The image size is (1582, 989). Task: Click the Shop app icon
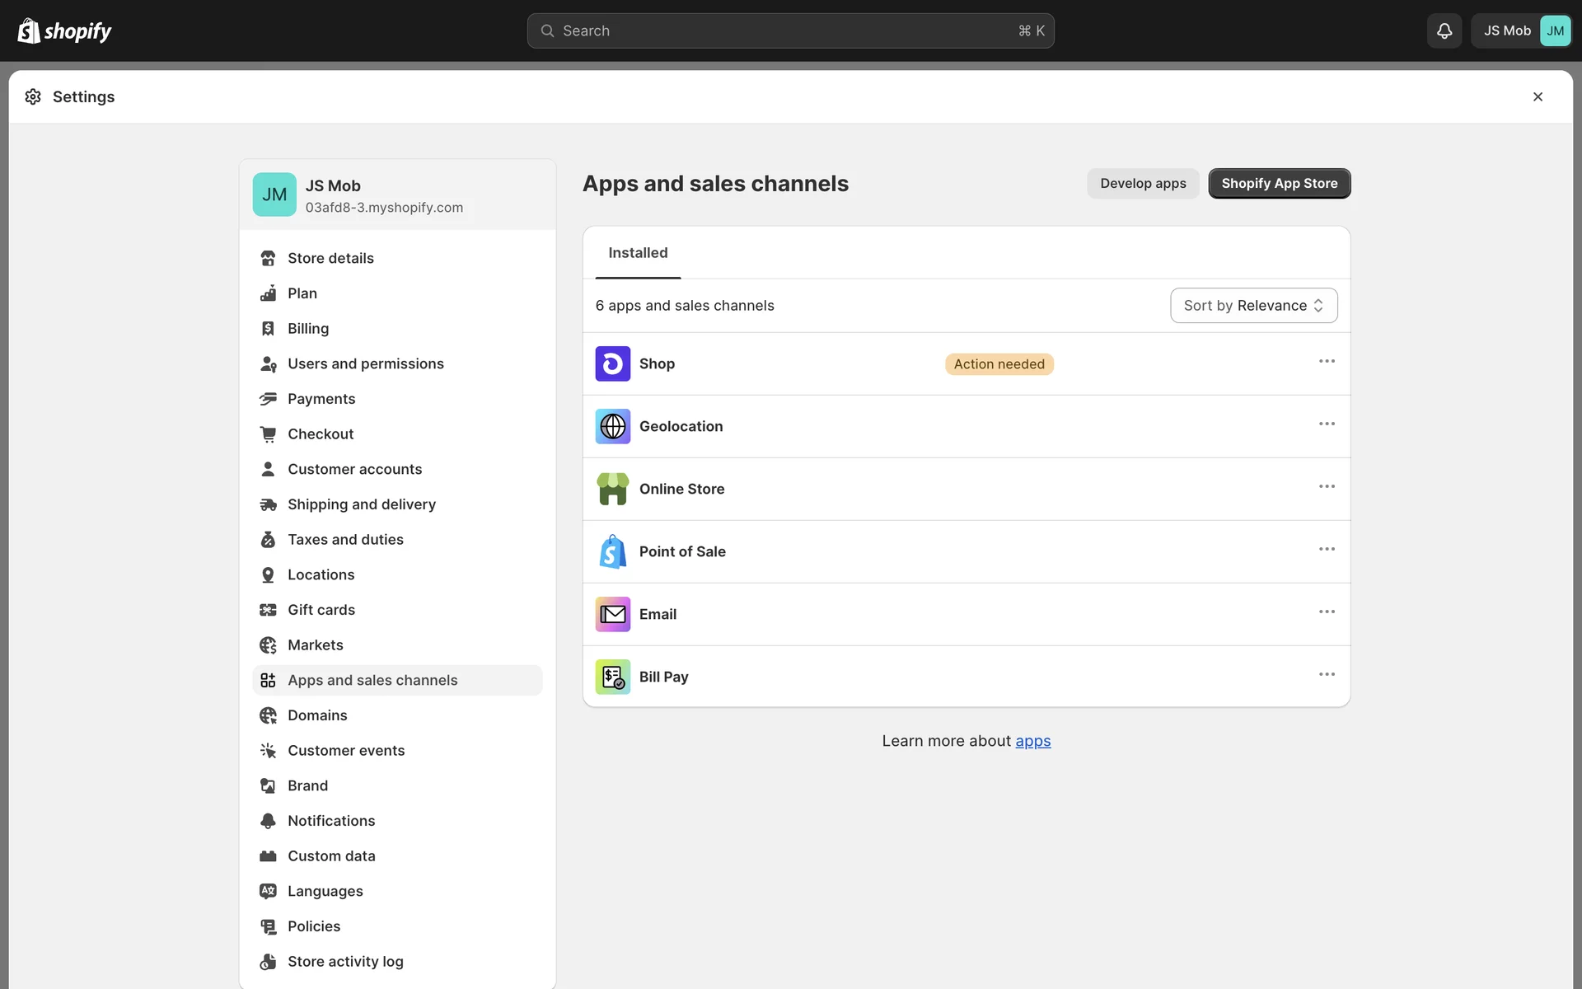pos(612,363)
